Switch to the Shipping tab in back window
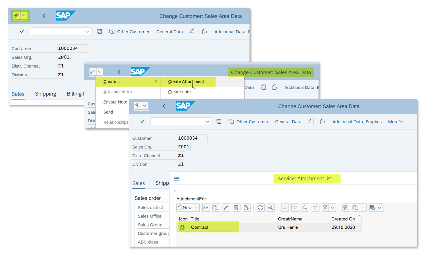424x253 pixels. coord(45,94)
